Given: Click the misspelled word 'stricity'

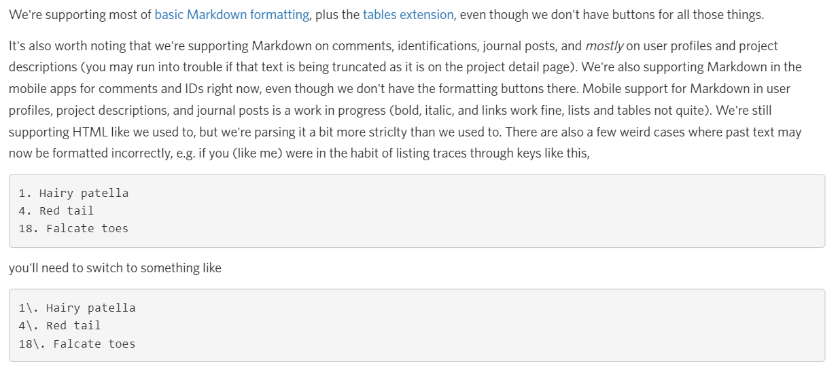Looking at the screenshot, I should (388, 132).
